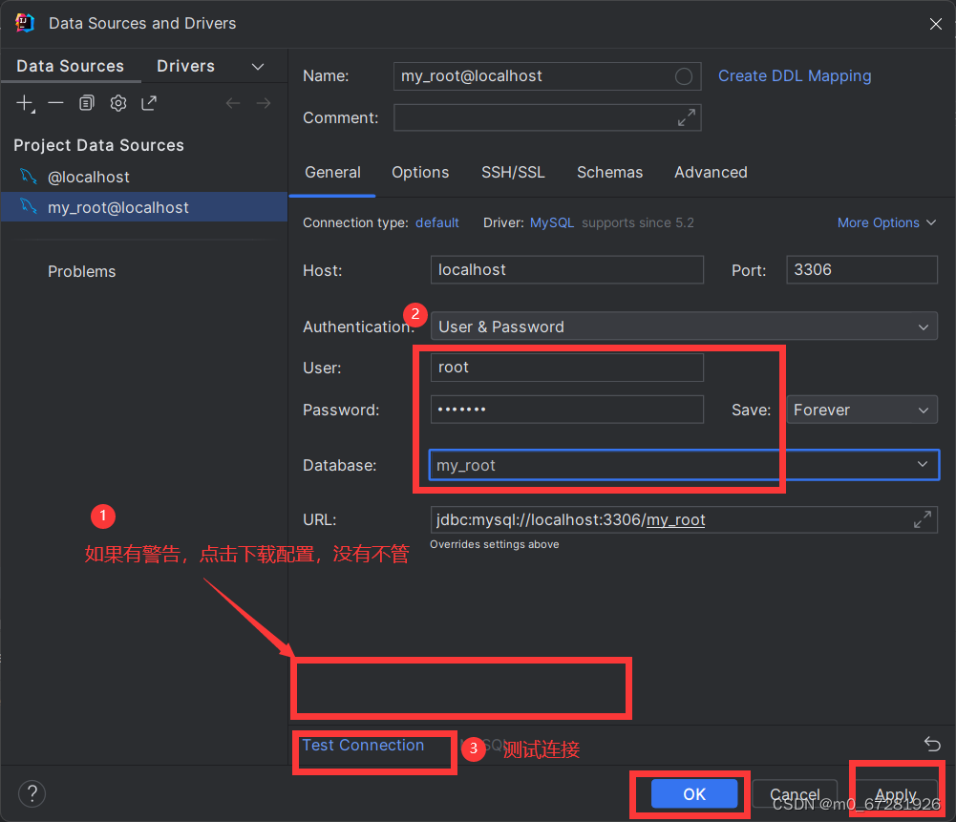
Task: Click the open-in-editor icon on toolbar
Action: [149, 102]
